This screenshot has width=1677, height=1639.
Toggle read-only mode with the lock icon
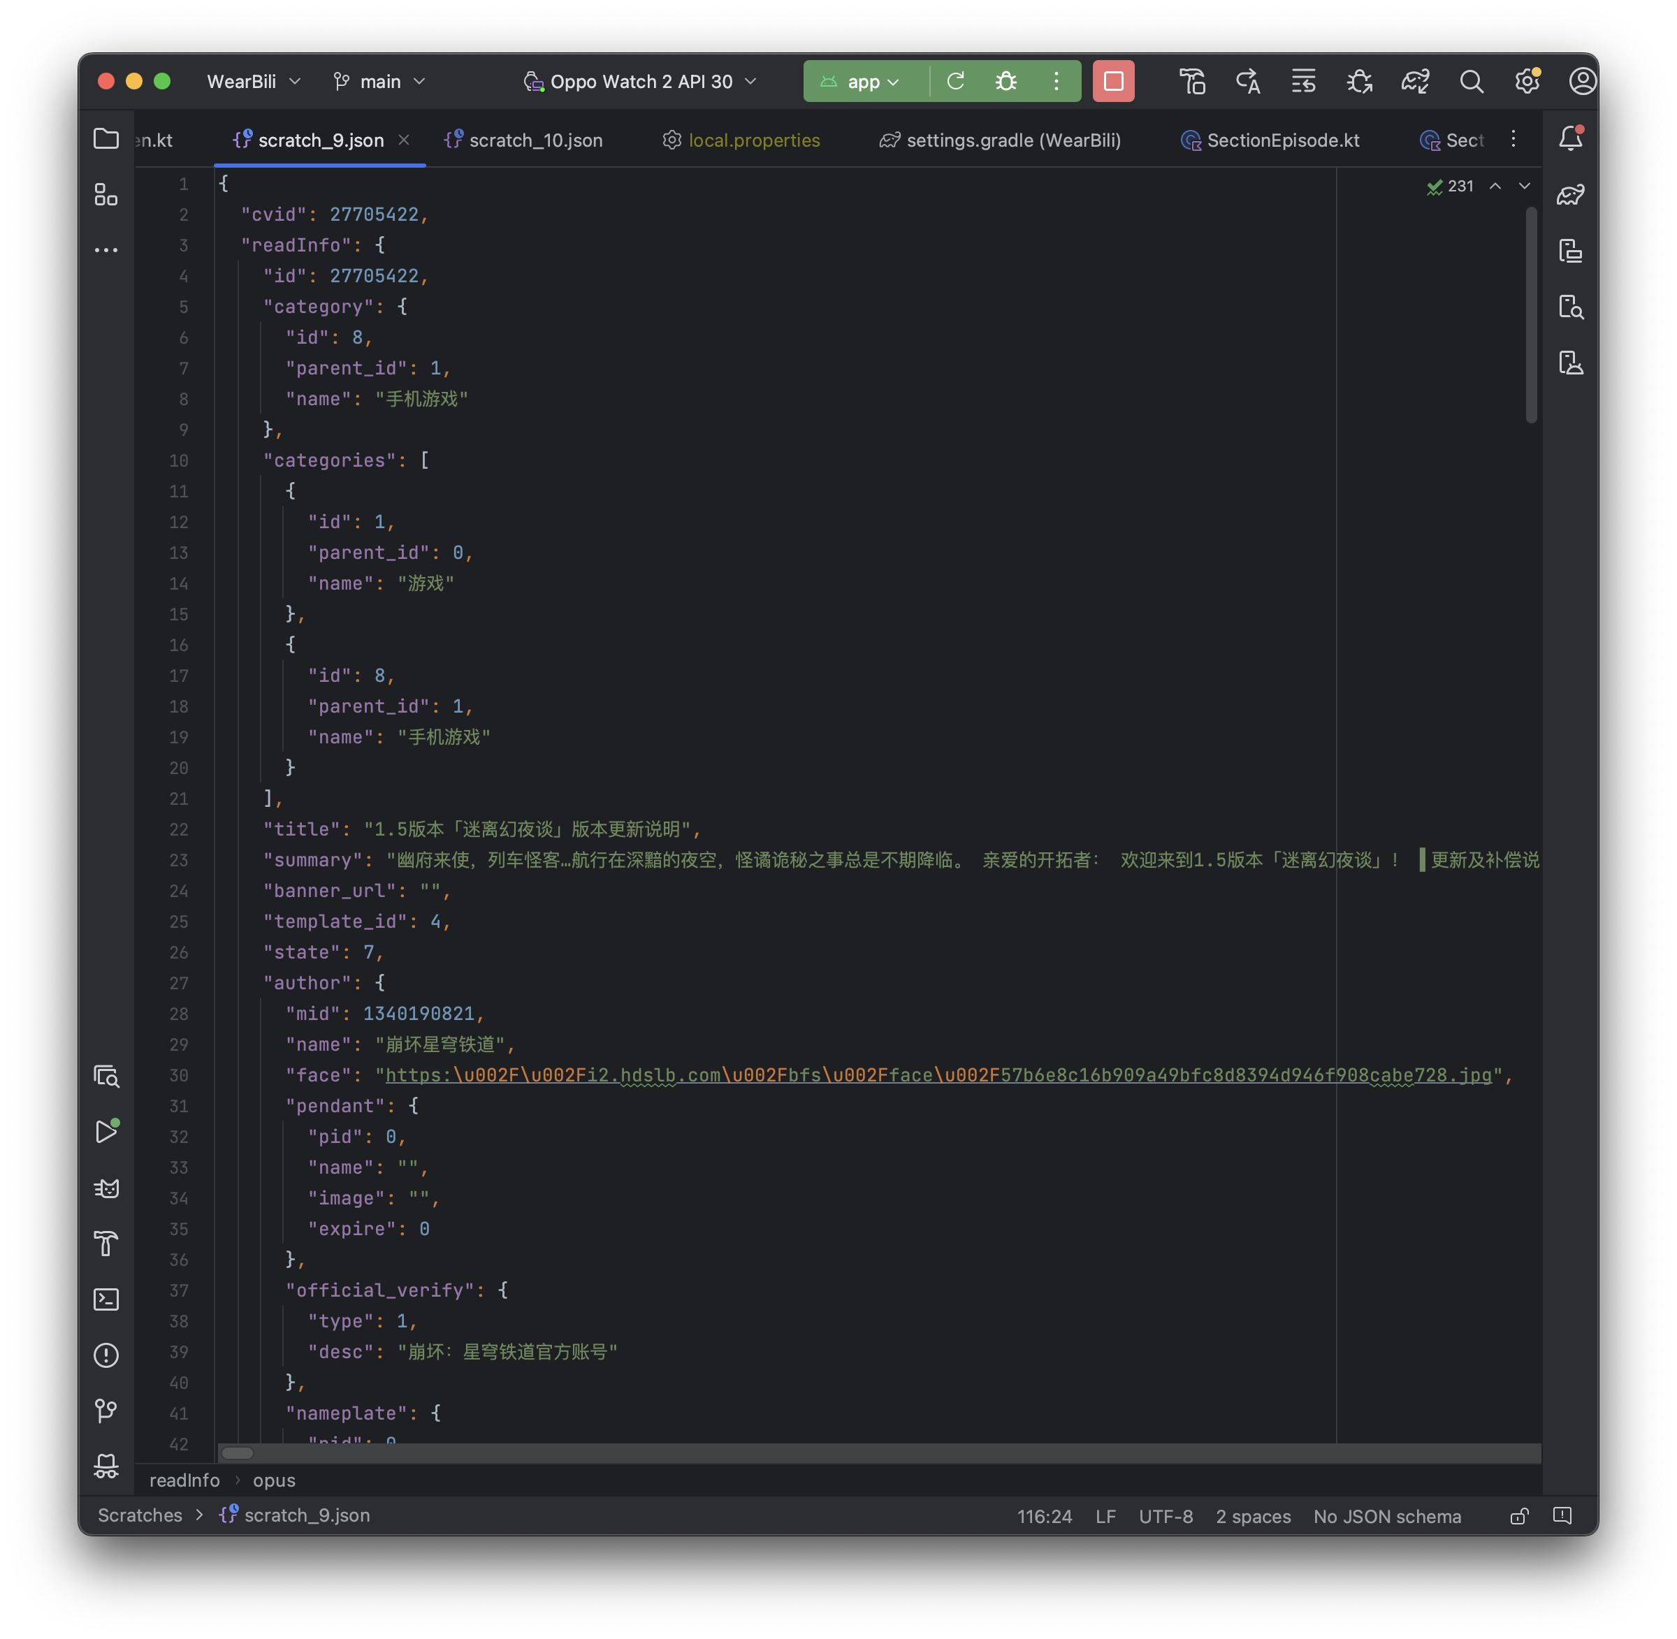tap(1518, 1516)
